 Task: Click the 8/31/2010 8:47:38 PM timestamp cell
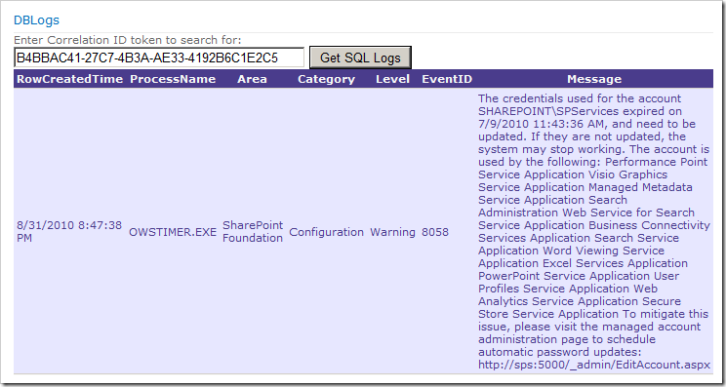69,232
